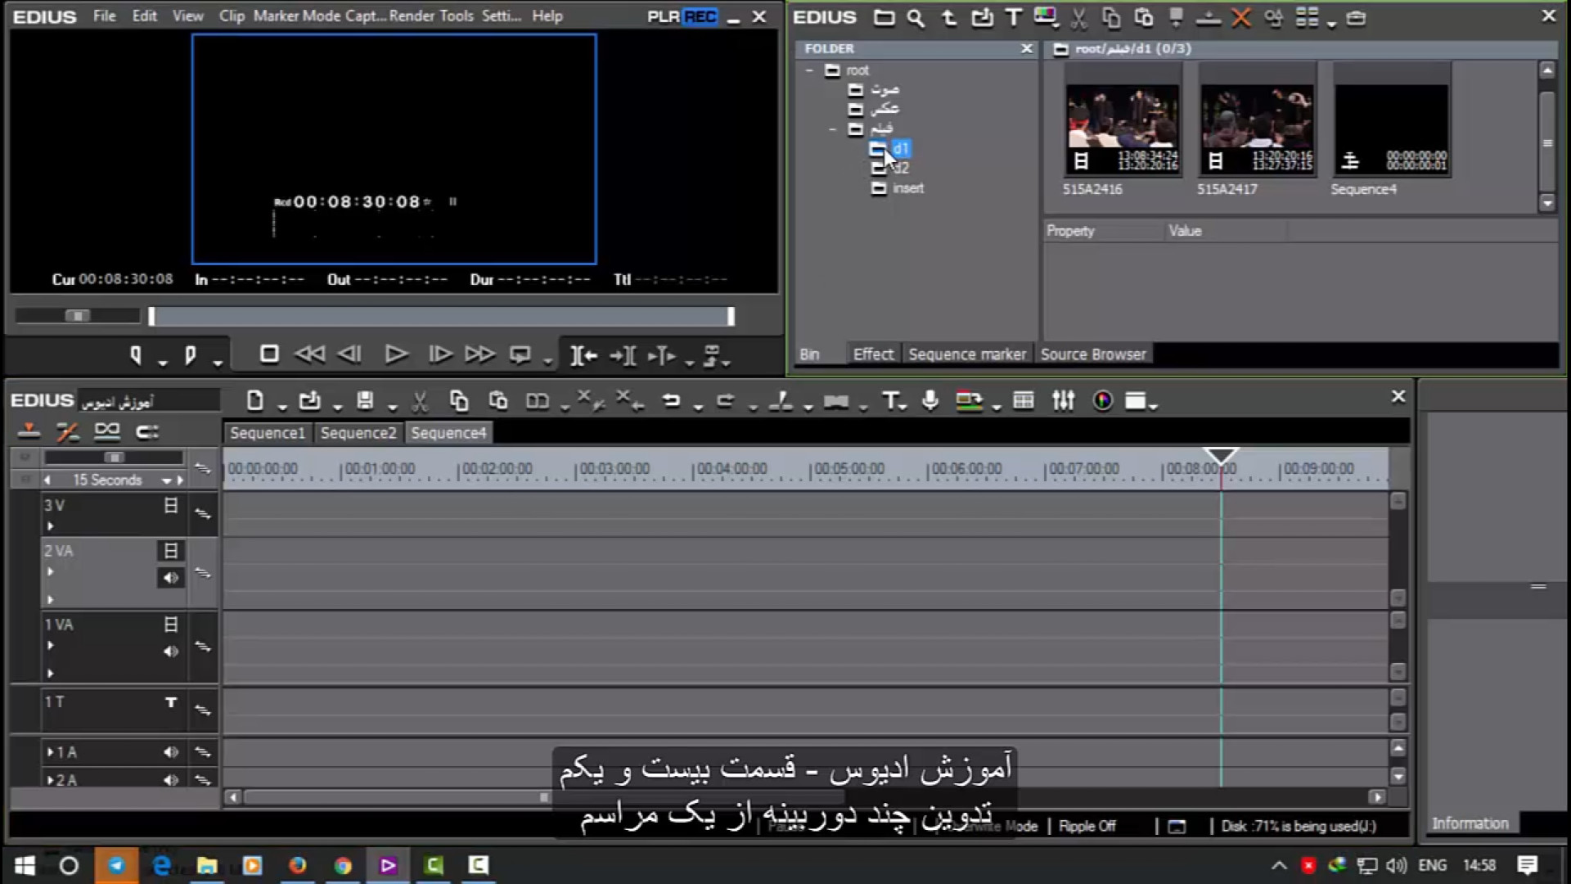
Task: Click the vectorscope color wheel icon
Action: [1102, 400]
